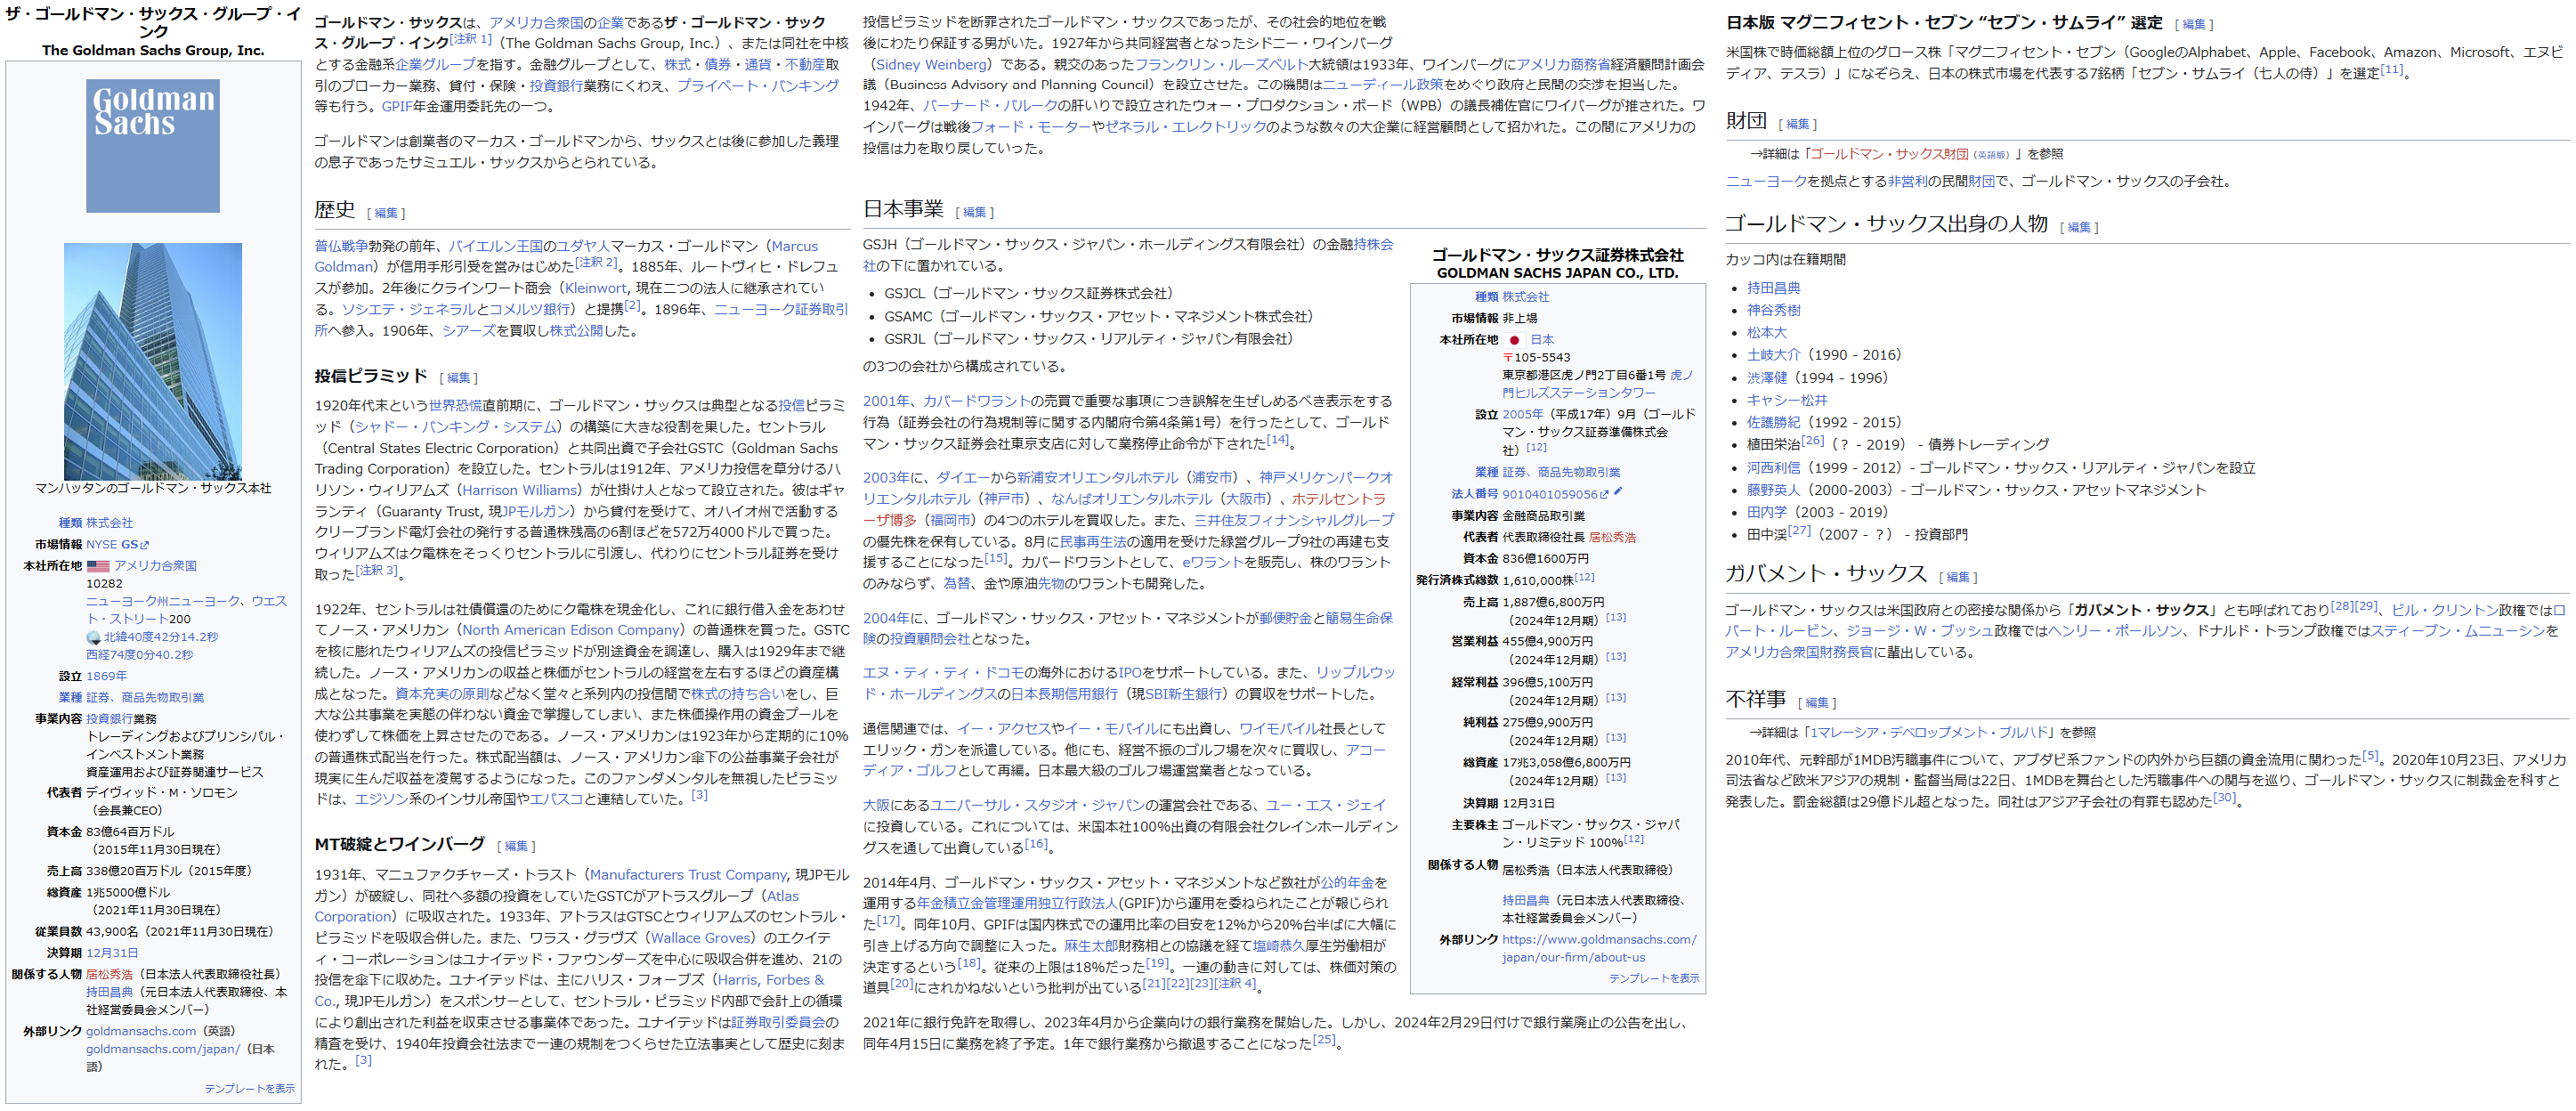Viewport: 2576px width, 1111px height.
Task: Open the 1マレーシア・デベロップメント・ブルハド link
Action: click(x=1930, y=733)
